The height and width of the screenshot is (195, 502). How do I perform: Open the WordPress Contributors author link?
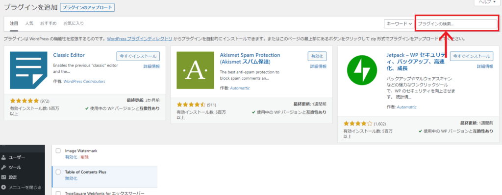pos(84,82)
